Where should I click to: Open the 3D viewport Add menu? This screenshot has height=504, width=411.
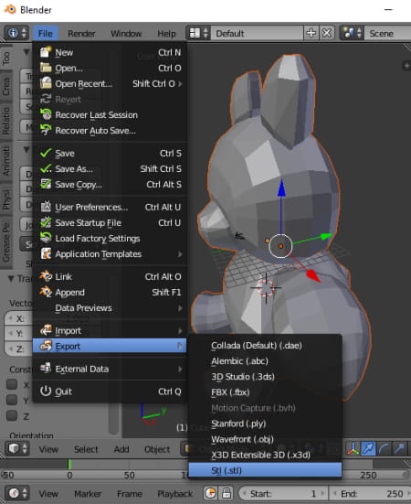[121, 449]
